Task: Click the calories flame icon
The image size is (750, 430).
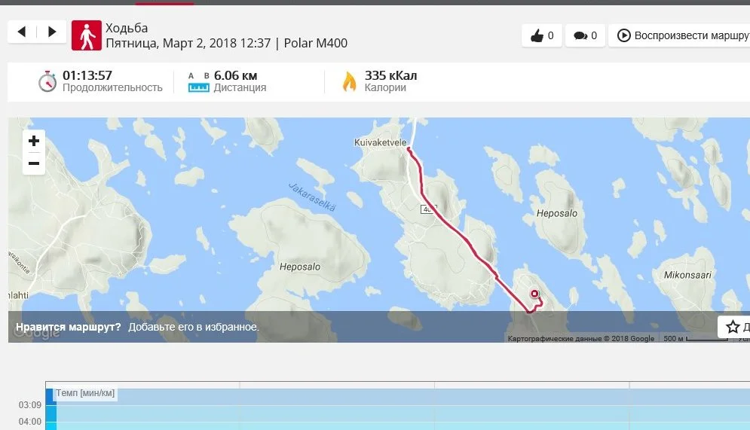Action: click(x=350, y=81)
